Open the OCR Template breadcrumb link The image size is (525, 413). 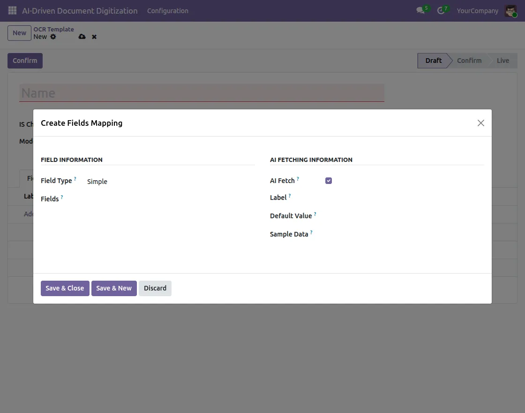coord(53,29)
